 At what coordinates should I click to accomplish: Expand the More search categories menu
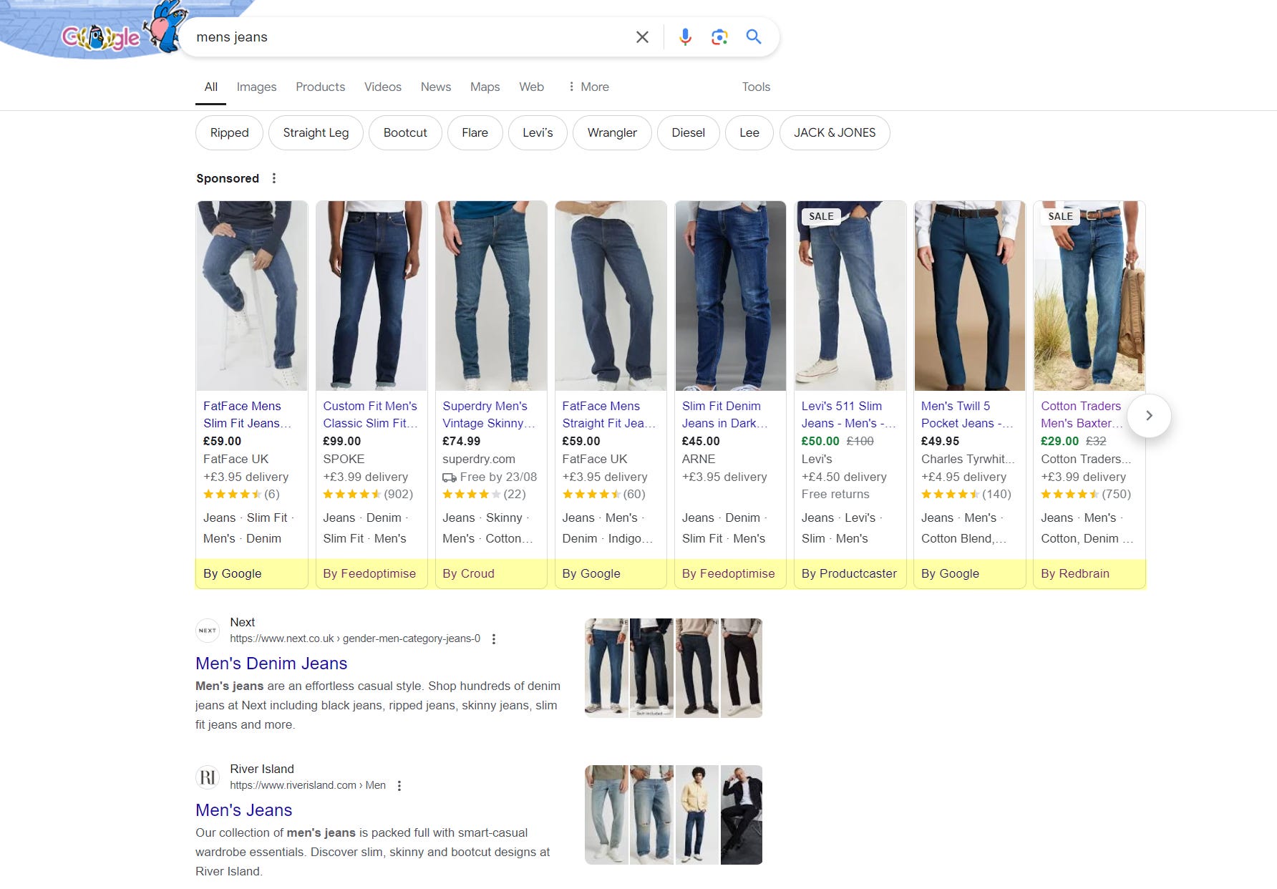588,87
